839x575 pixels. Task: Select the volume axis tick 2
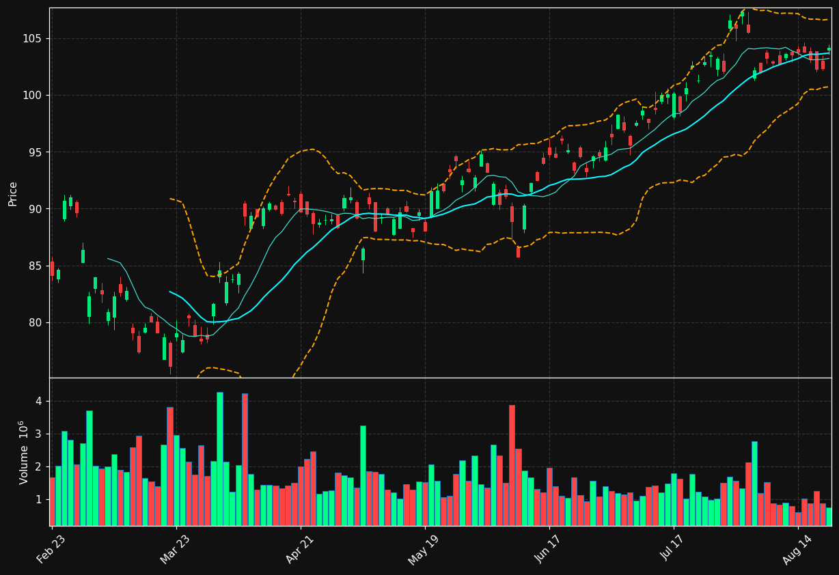pos(39,466)
